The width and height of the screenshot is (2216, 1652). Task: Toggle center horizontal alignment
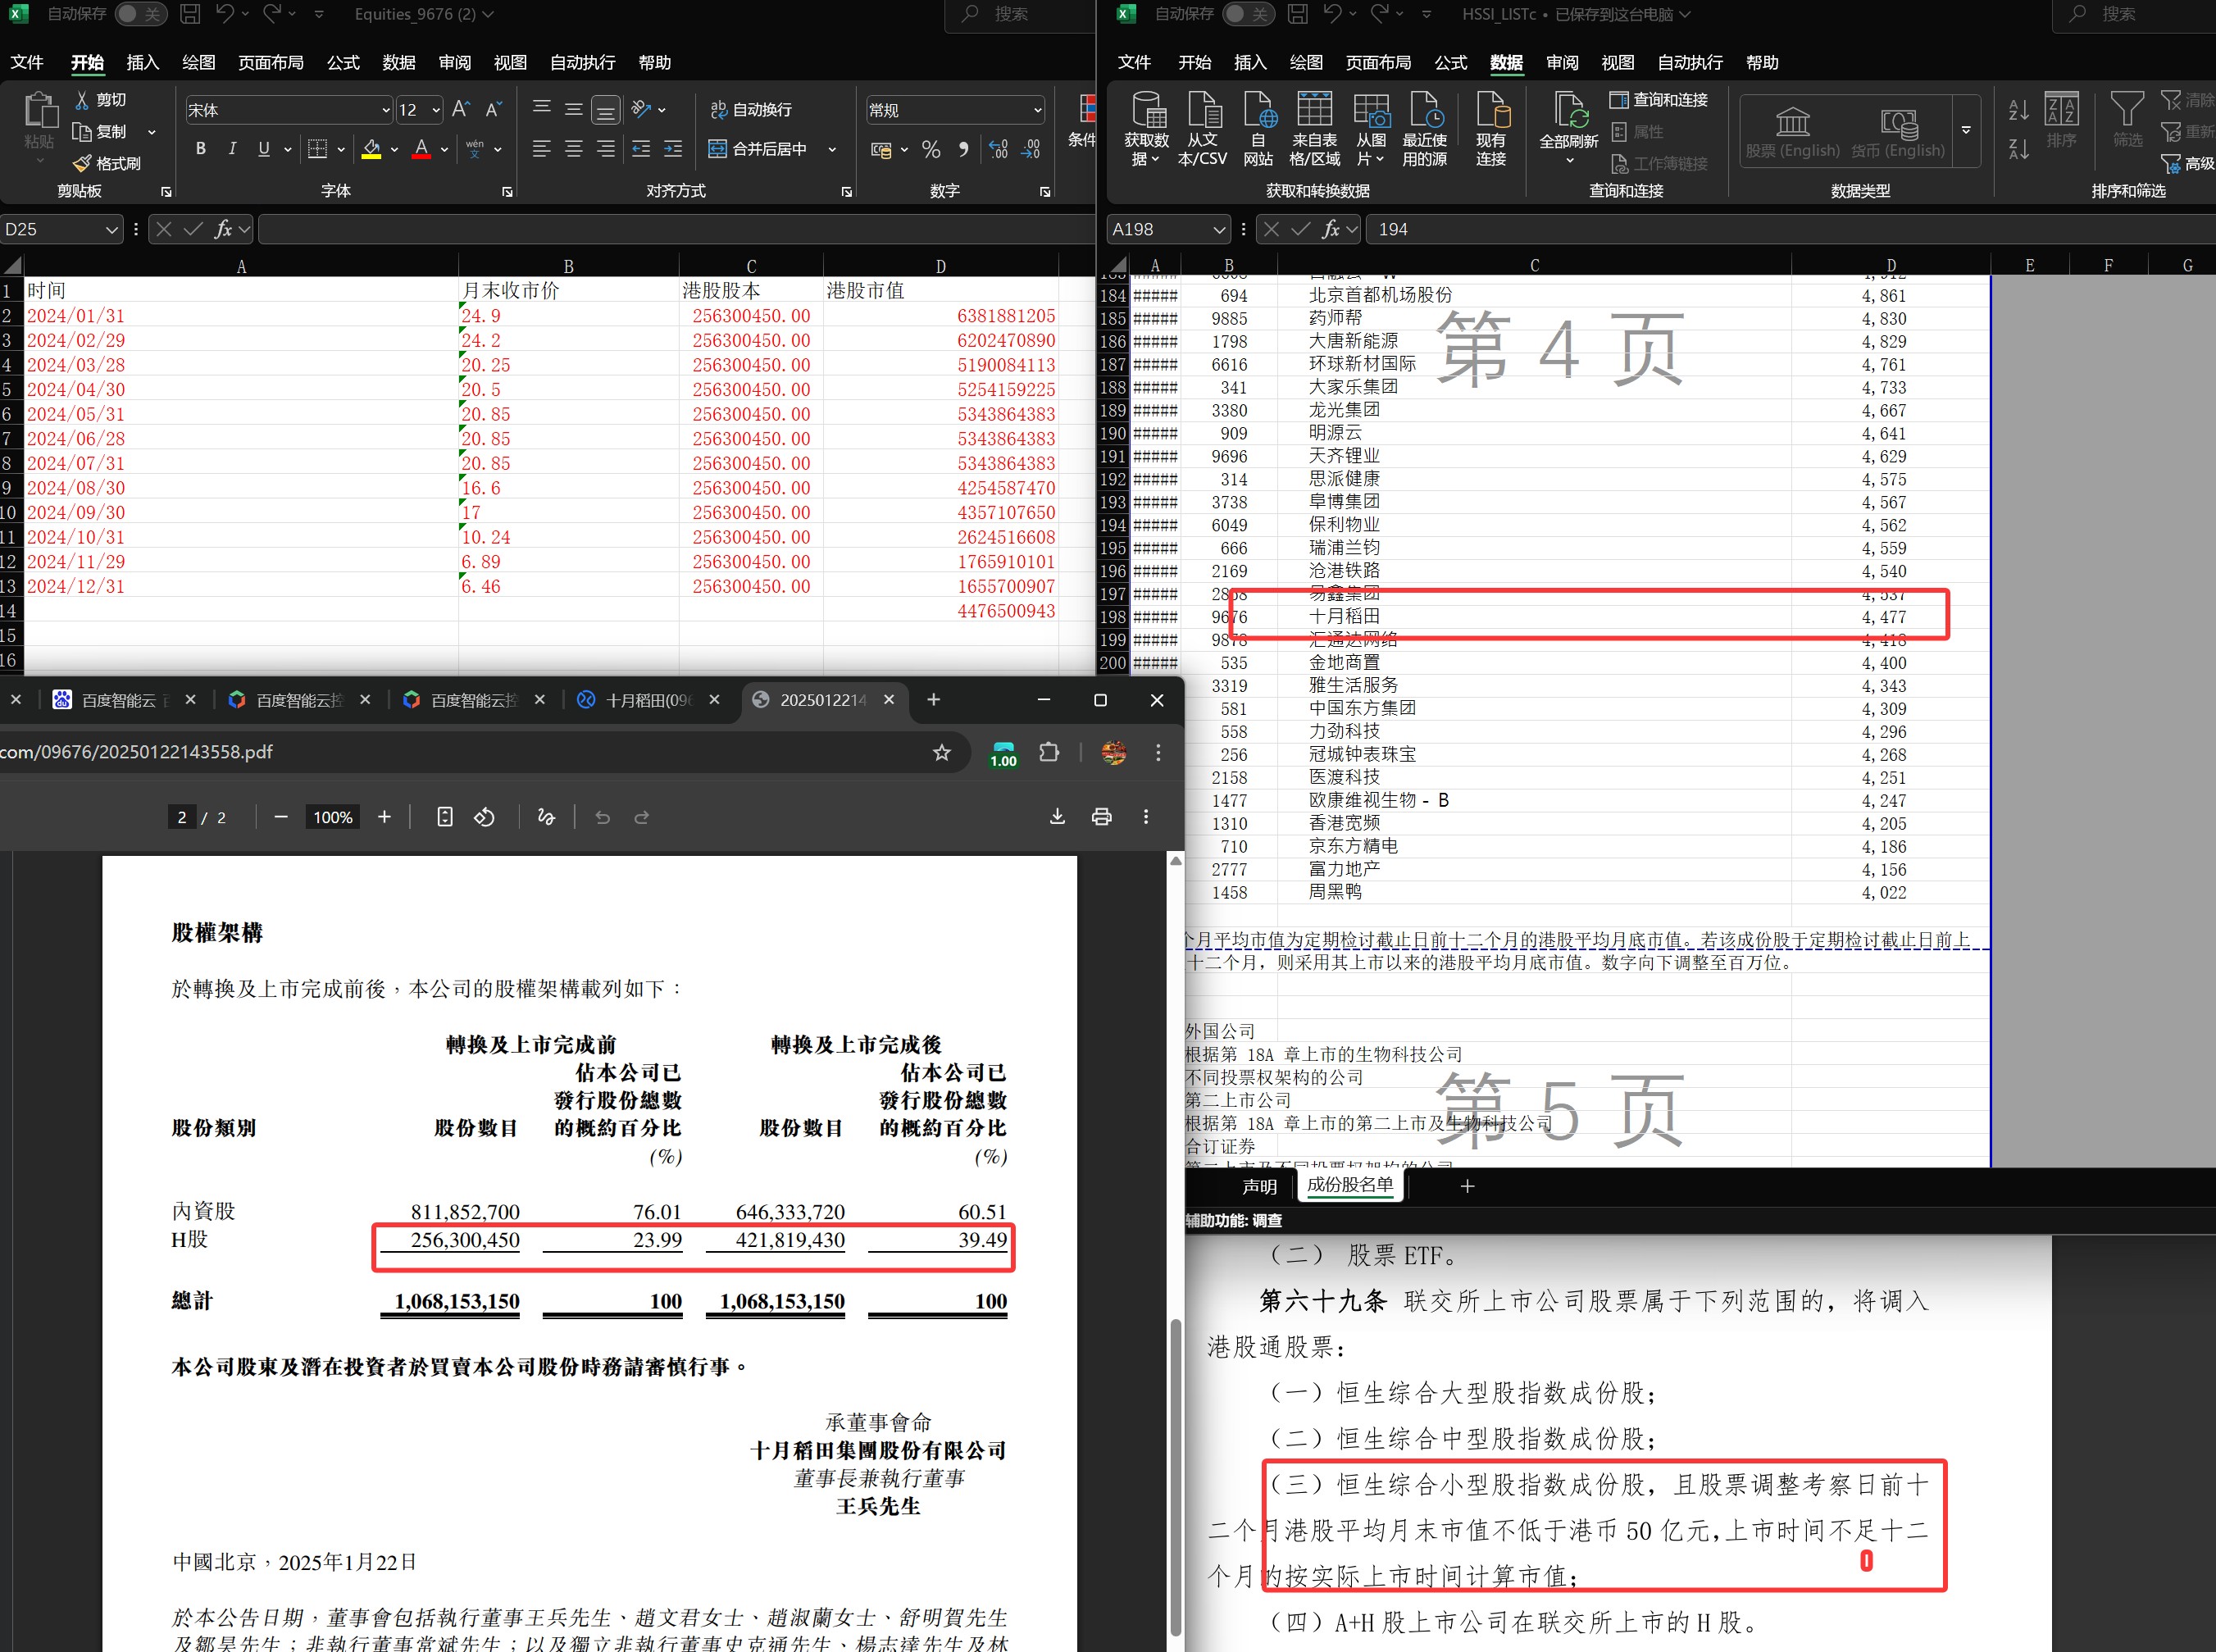pos(574,149)
